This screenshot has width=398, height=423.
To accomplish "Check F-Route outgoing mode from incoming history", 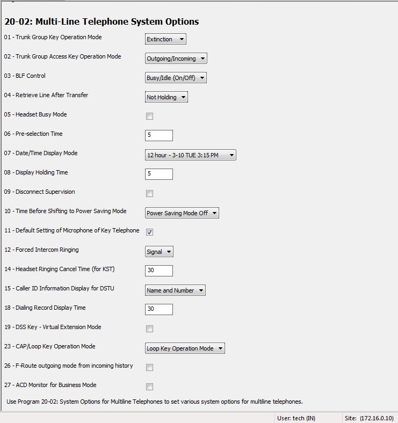I will pyautogui.click(x=150, y=367).
